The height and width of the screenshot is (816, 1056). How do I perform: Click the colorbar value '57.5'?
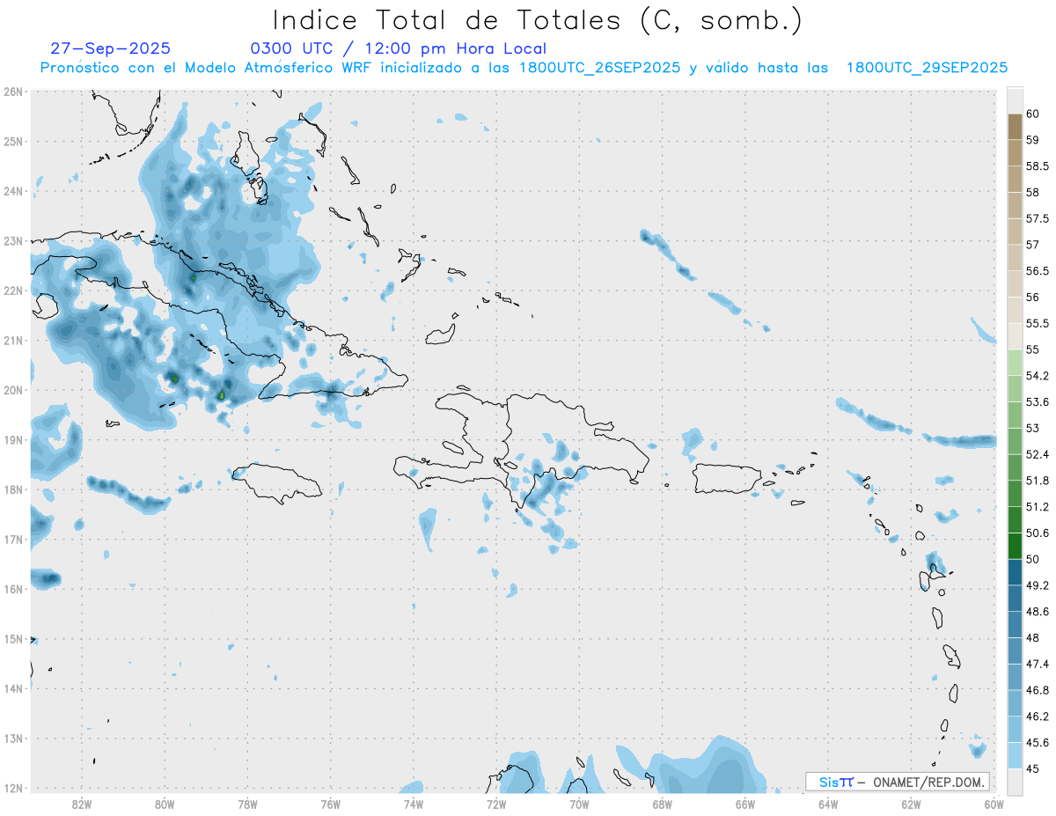[x=1037, y=218]
